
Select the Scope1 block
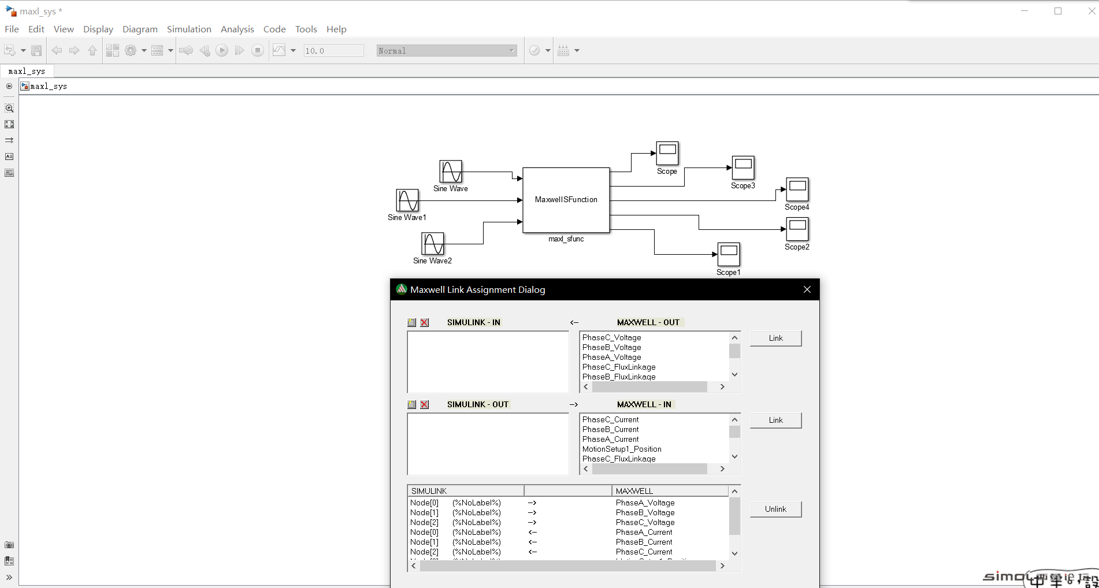pyautogui.click(x=729, y=254)
